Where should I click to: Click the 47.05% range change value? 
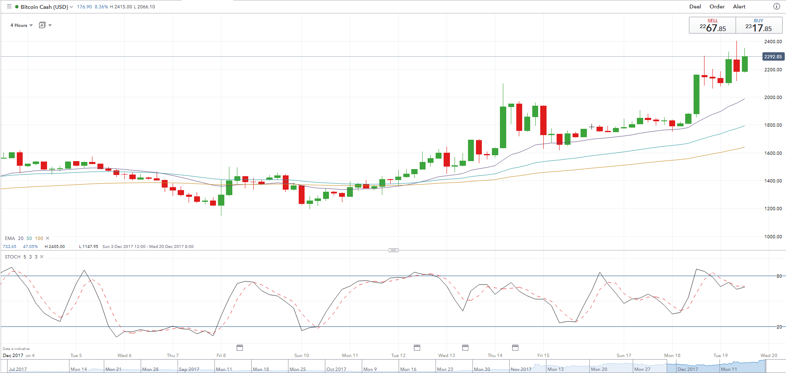tap(30, 247)
